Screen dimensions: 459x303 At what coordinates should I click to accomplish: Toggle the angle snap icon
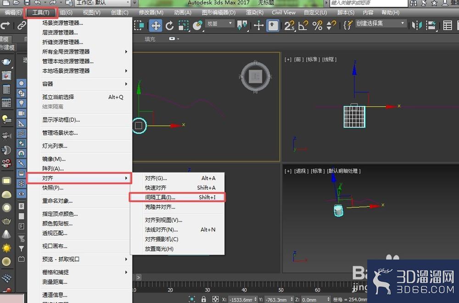(303, 26)
